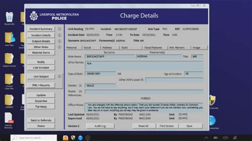
Task: Click info icon next to Incident Details
Action: (x=59, y=35)
